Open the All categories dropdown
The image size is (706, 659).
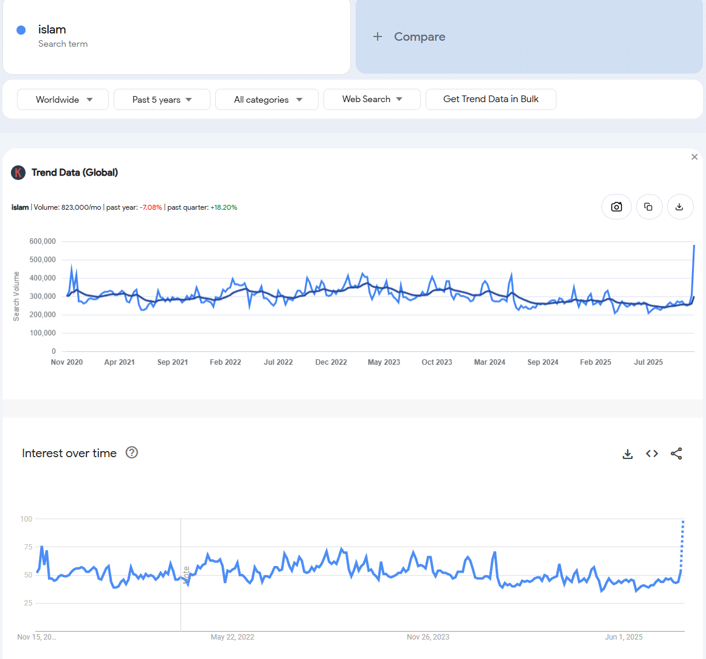[267, 100]
